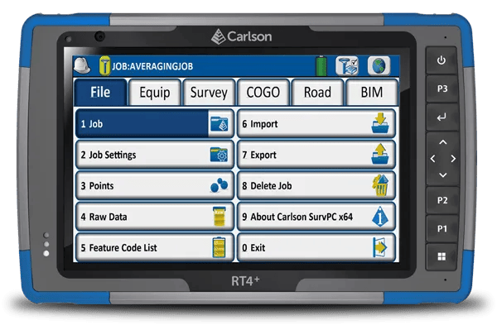This screenshot has width=497, height=325.
Task: Click the Import download arrow icon
Action: pyautogui.click(x=380, y=123)
